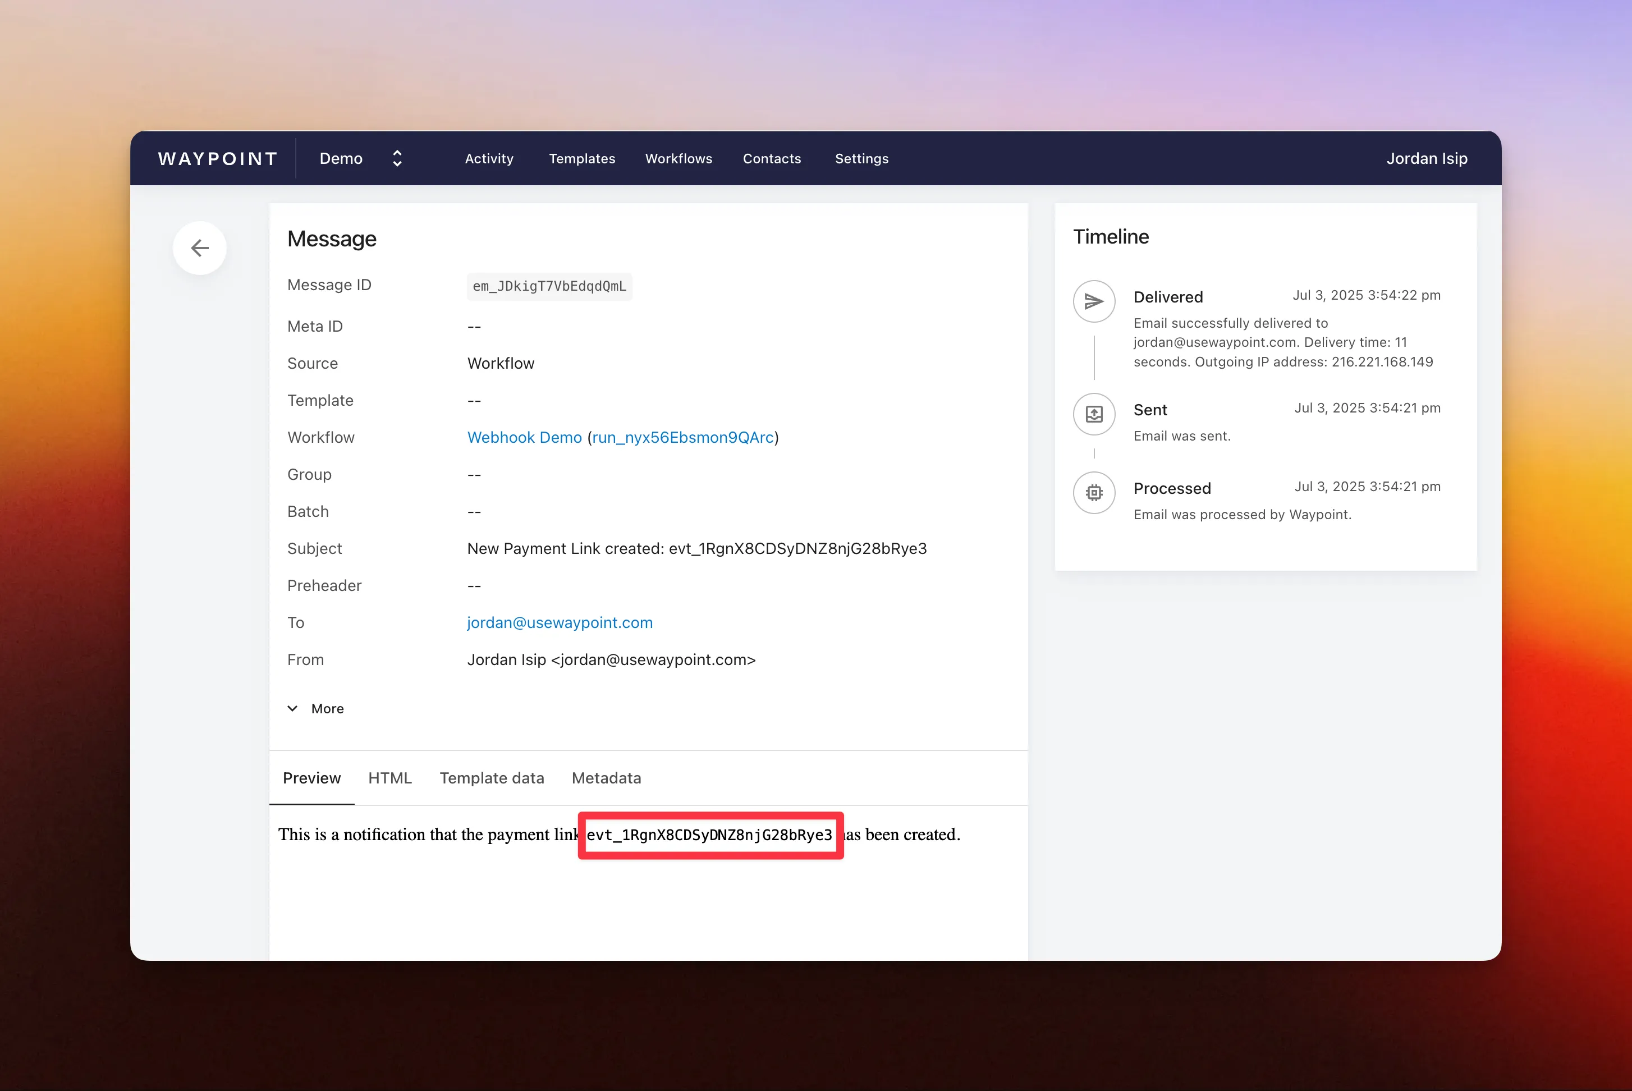Open the Templates navigation item
This screenshot has width=1632, height=1091.
click(581, 159)
